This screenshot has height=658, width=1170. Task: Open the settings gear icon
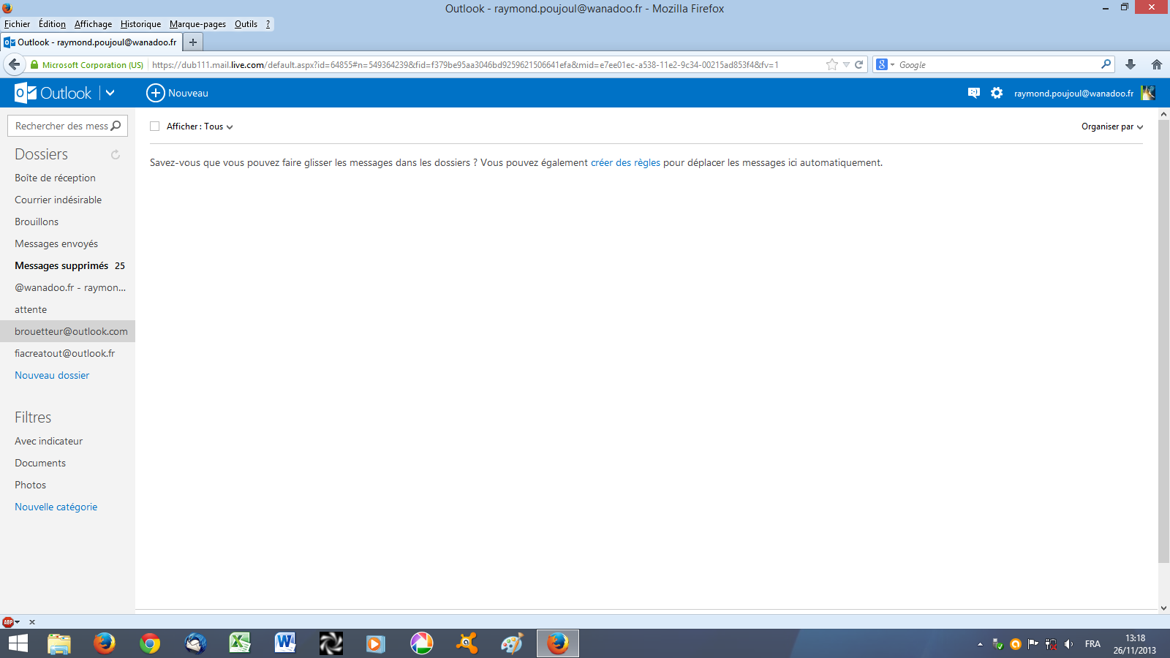997,93
